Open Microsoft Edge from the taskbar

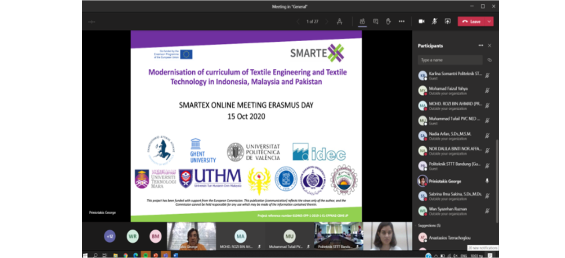[x=136, y=254]
